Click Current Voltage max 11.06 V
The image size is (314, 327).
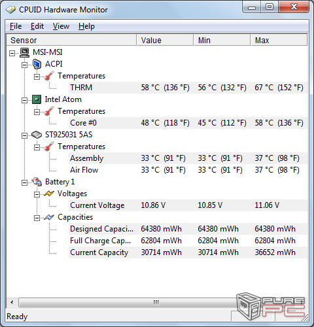(x=267, y=205)
